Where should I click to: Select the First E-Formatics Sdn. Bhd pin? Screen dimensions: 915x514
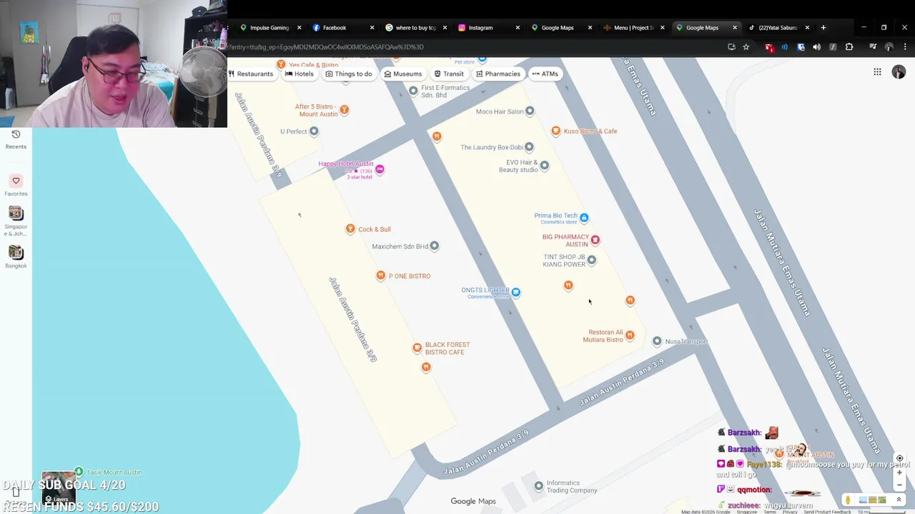point(413,91)
